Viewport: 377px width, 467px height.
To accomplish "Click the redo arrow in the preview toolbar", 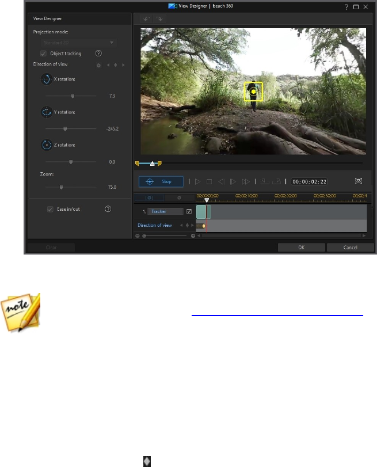I will click(x=159, y=19).
